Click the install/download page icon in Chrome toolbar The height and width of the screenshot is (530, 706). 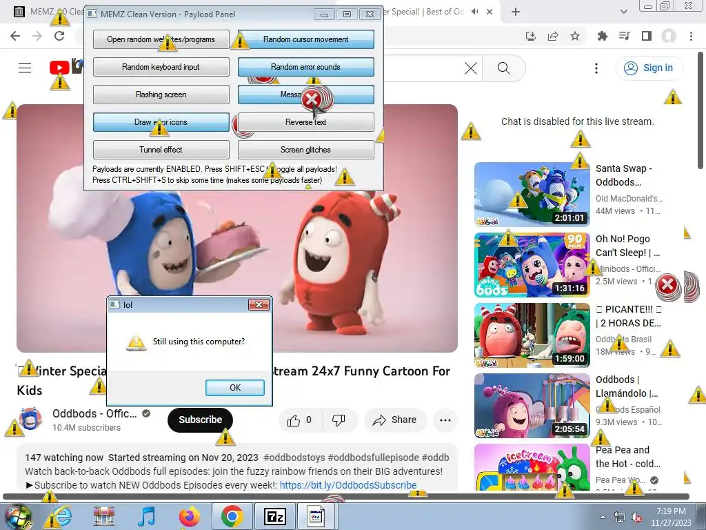pyautogui.click(x=531, y=36)
